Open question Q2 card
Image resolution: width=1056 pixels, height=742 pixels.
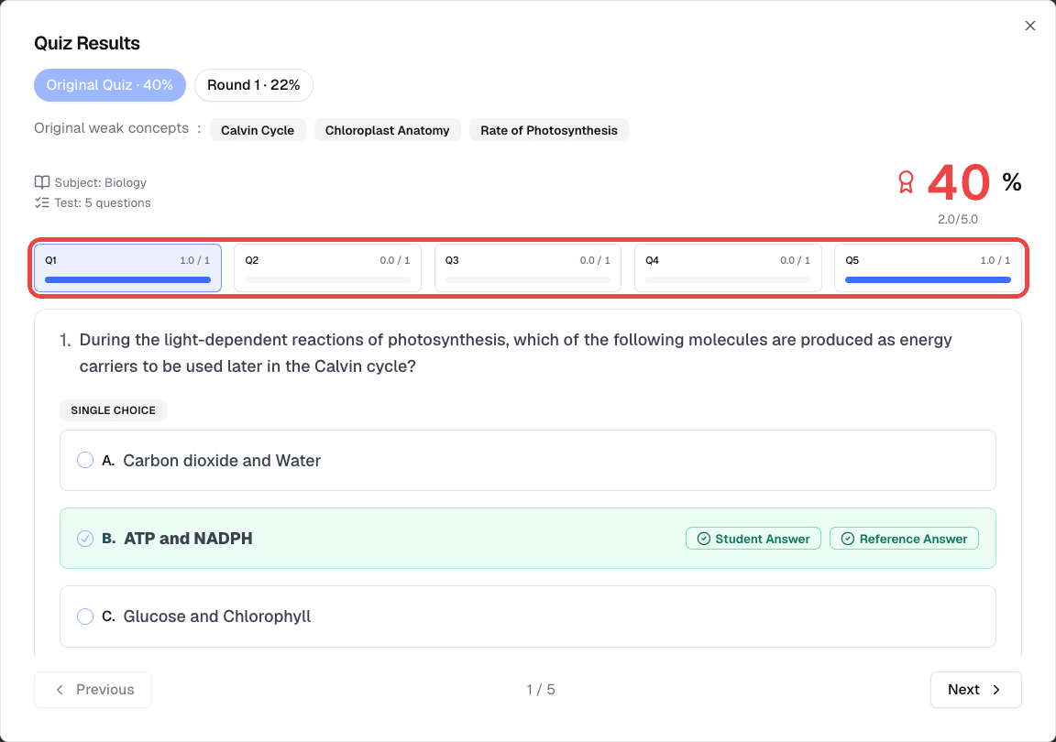pyautogui.click(x=327, y=268)
